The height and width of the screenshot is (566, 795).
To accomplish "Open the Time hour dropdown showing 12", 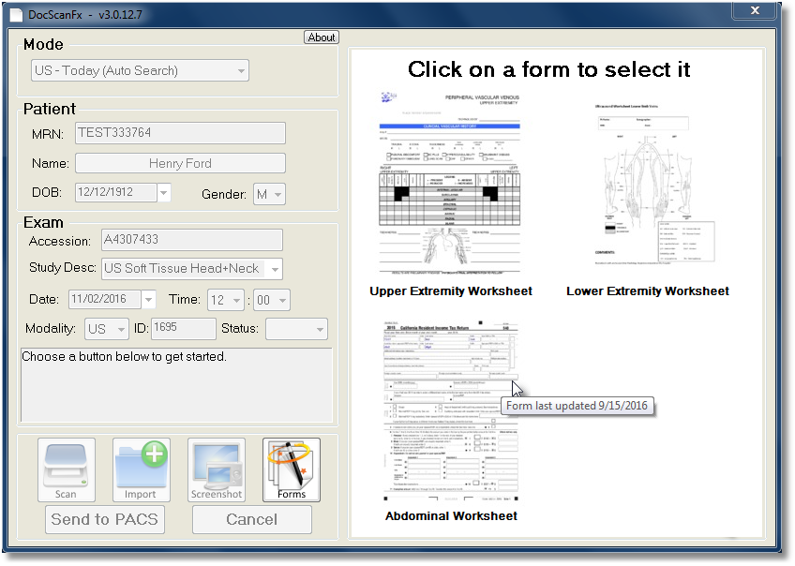I will (226, 300).
